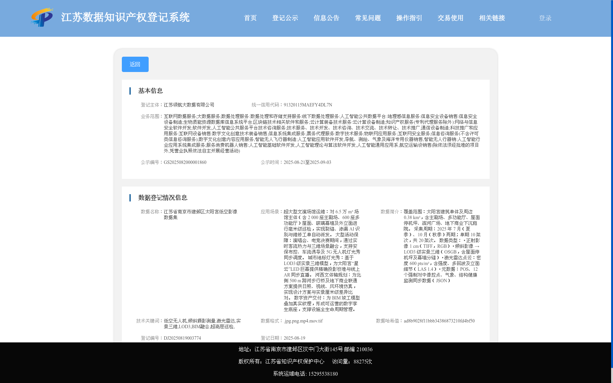Select publicity number GS2025082000001860
The width and height of the screenshot is (613, 383).
[x=185, y=162]
